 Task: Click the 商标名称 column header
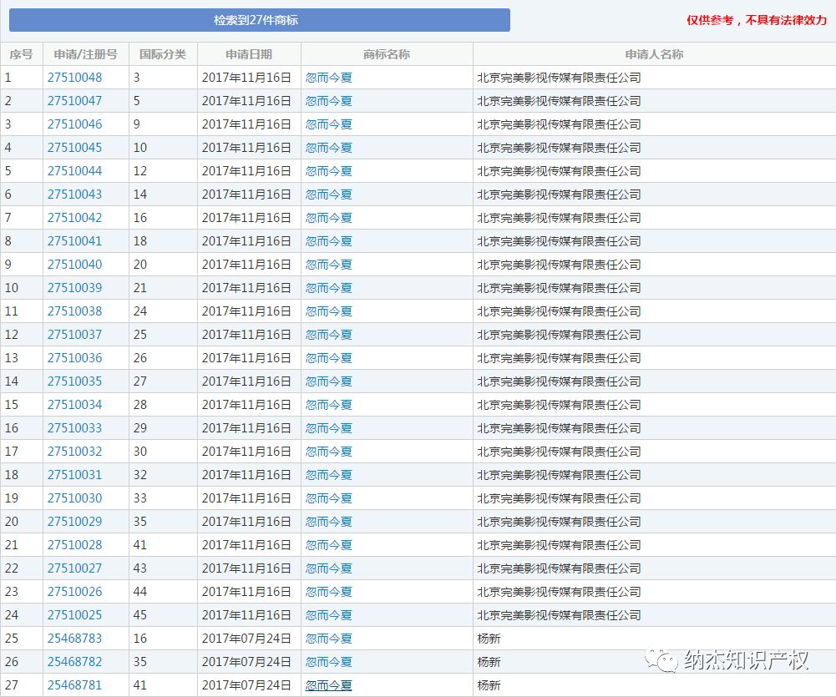coord(386,54)
